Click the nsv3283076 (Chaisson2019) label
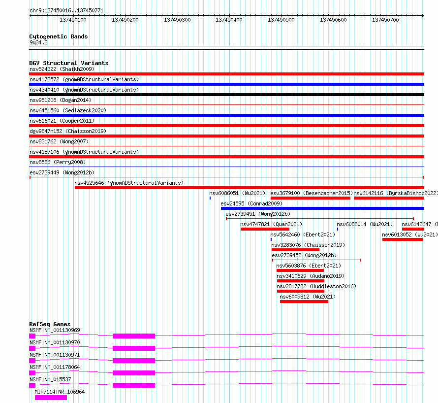 point(308,245)
